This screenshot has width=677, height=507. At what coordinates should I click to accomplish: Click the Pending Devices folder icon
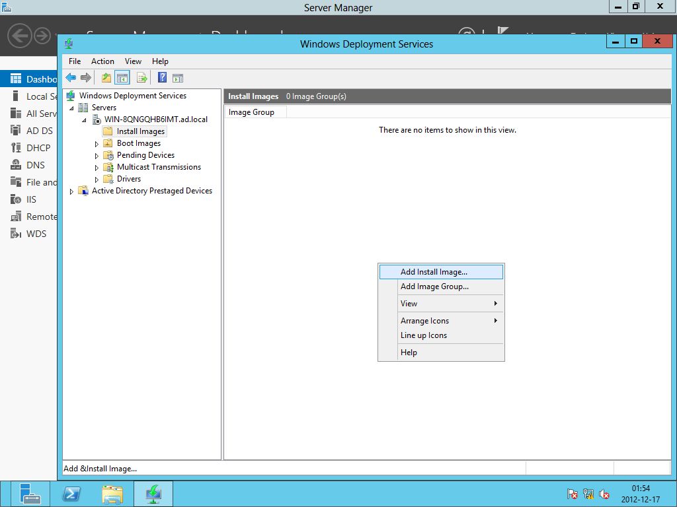[x=108, y=155]
